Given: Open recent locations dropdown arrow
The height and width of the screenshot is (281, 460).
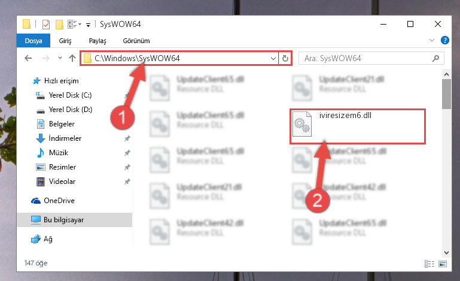Looking at the screenshot, I should (60, 58).
